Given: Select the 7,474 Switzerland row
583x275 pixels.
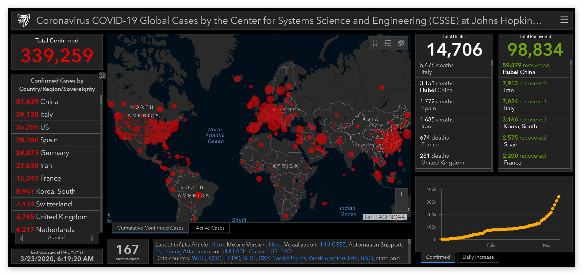Looking at the screenshot, I should [x=55, y=204].
